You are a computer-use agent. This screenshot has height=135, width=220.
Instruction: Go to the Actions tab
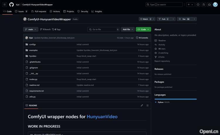pos(55,11)
